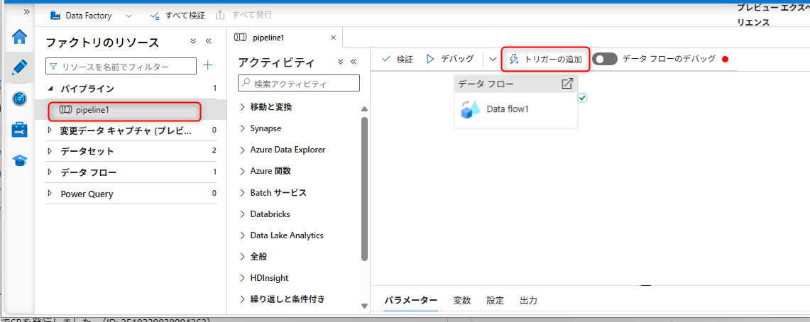
Task: Click すべて検証 (Validate all)
Action: click(177, 16)
